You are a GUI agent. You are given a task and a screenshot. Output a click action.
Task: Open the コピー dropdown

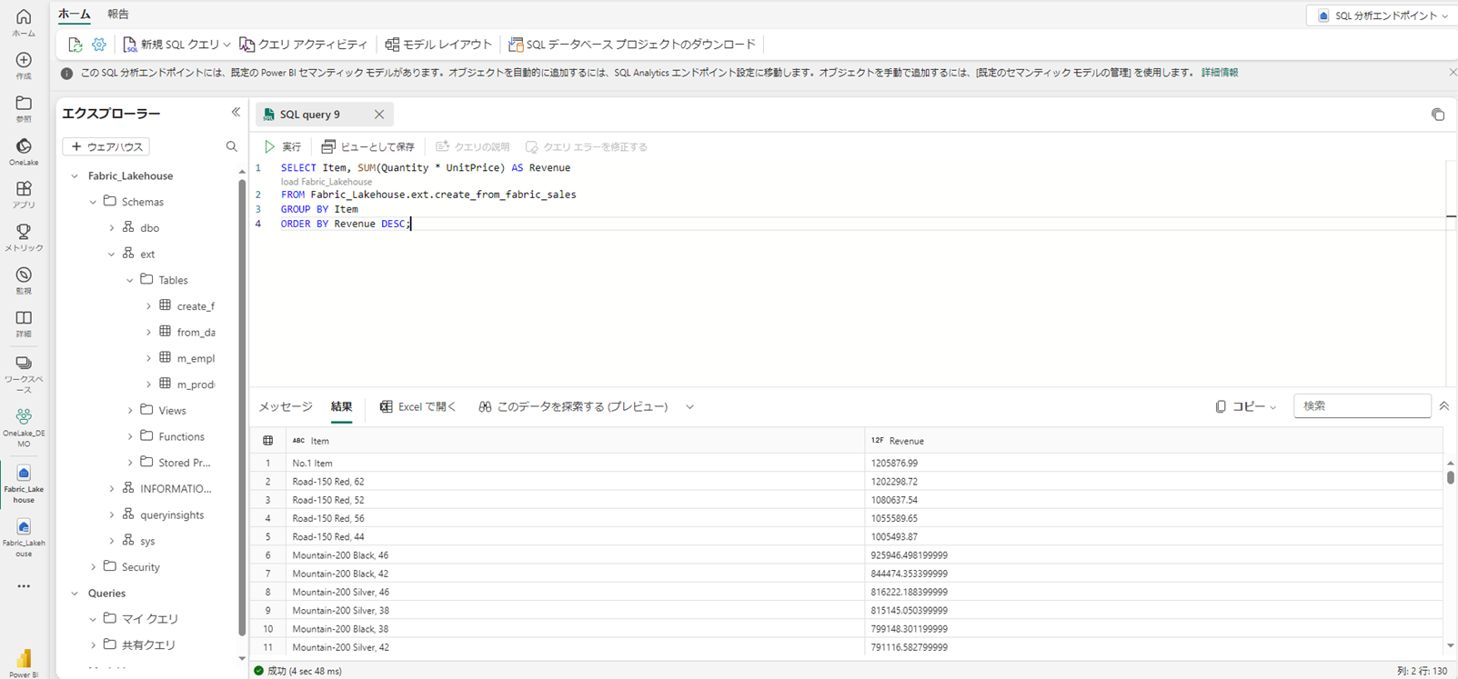click(1246, 406)
